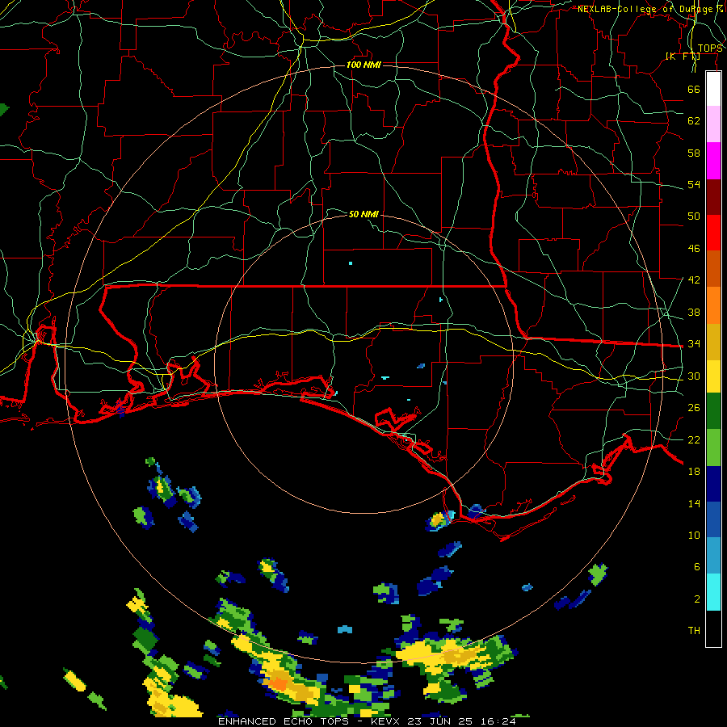The image size is (727, 727).
Task: Click the 100 NMI range ring label
Action: [x=364, y=65]
